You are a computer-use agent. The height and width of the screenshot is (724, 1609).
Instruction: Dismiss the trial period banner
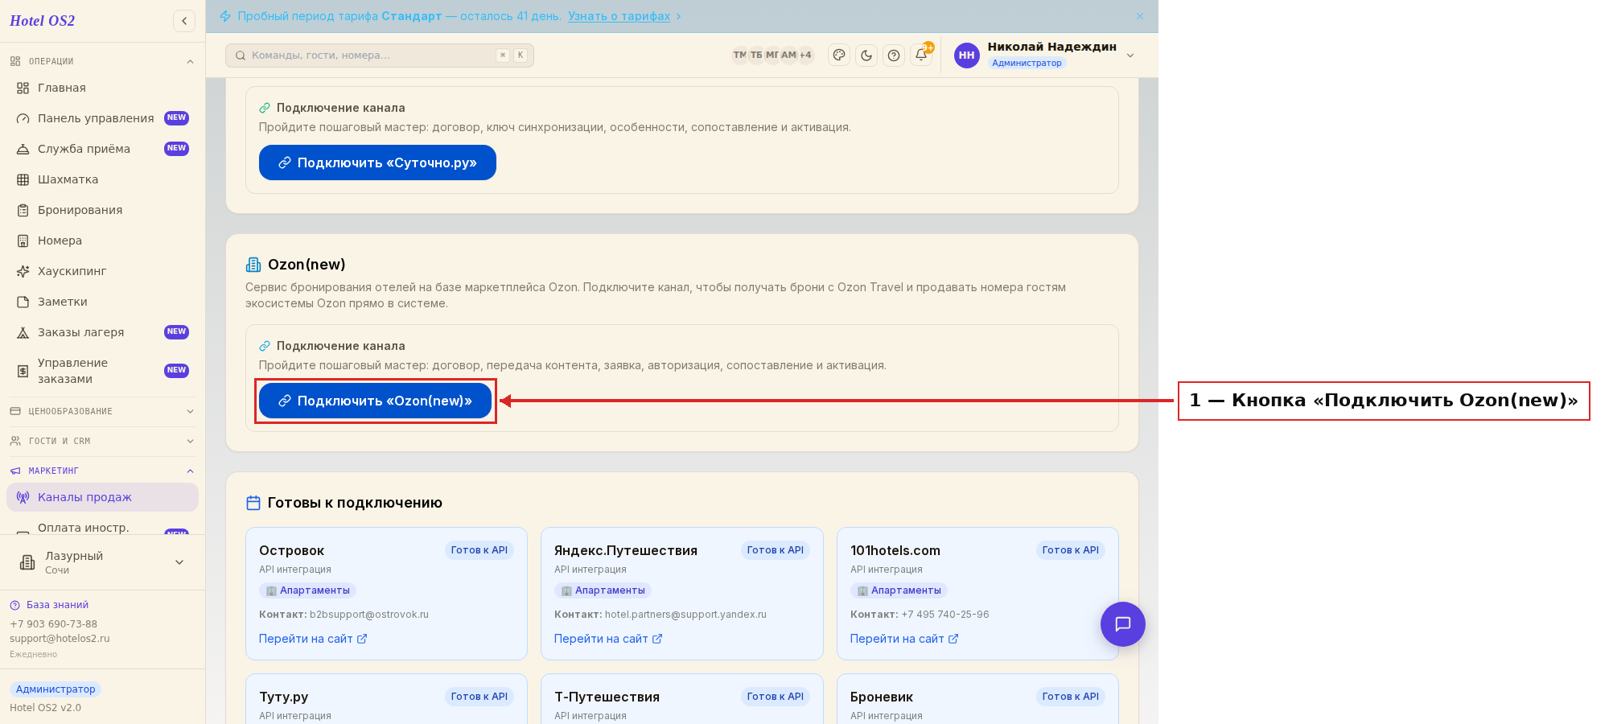1140,16
